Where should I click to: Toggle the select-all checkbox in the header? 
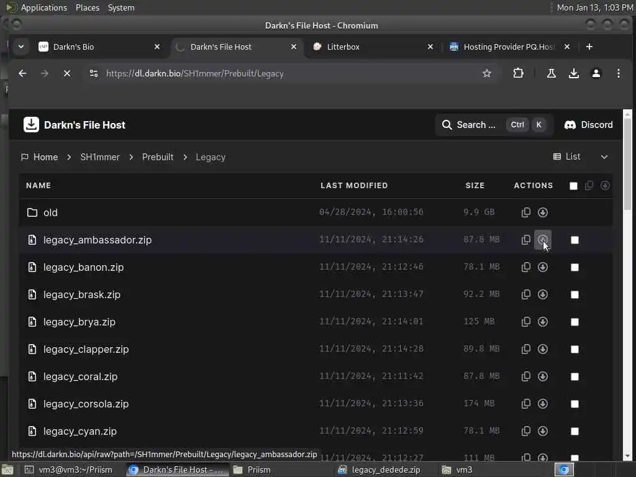click(x=573, y=186)
